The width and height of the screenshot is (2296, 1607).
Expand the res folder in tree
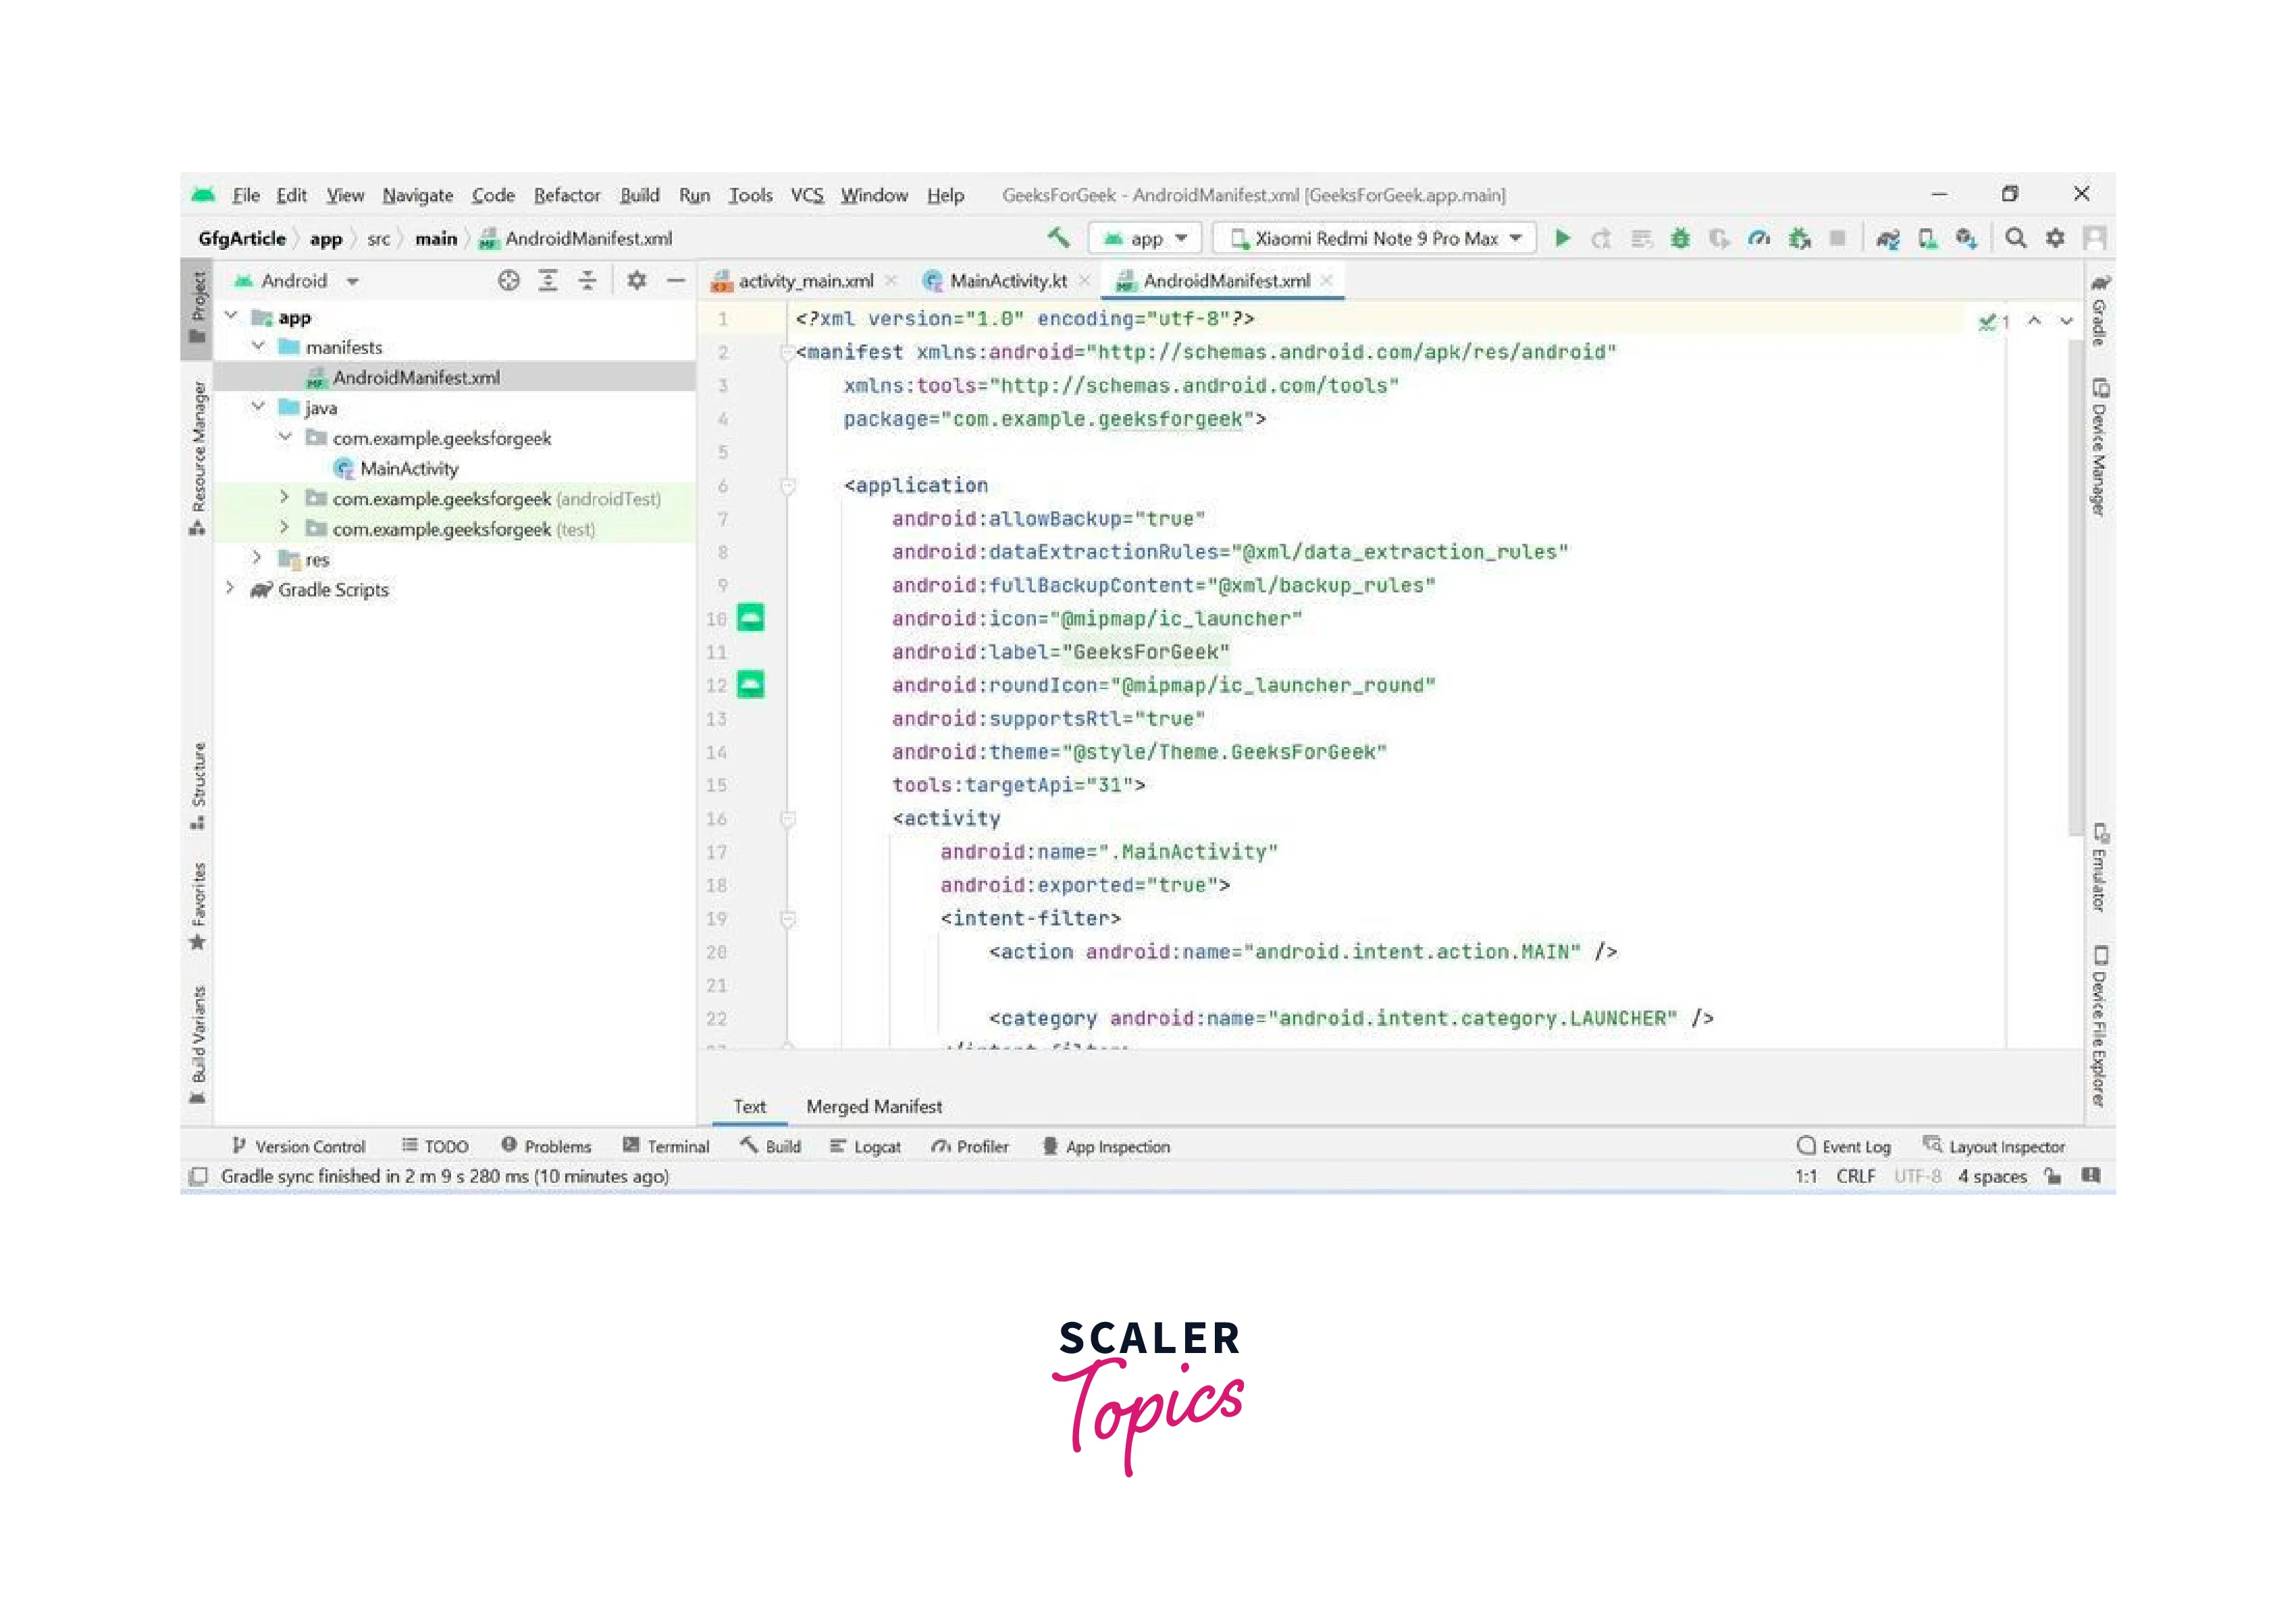[257, 558]
